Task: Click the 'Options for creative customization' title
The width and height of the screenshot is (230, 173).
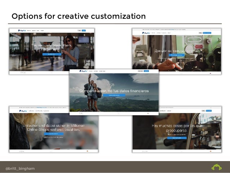Action: pyautogui.click(x=79, y=16)
